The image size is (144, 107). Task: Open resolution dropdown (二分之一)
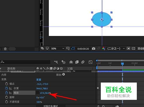pyautogui.click(x=116, y=49)
